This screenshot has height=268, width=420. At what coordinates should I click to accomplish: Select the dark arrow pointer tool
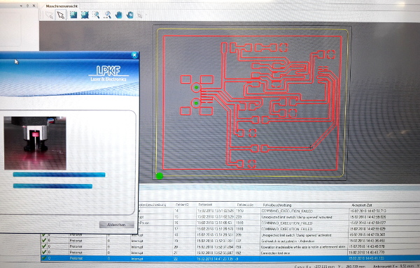61,15
